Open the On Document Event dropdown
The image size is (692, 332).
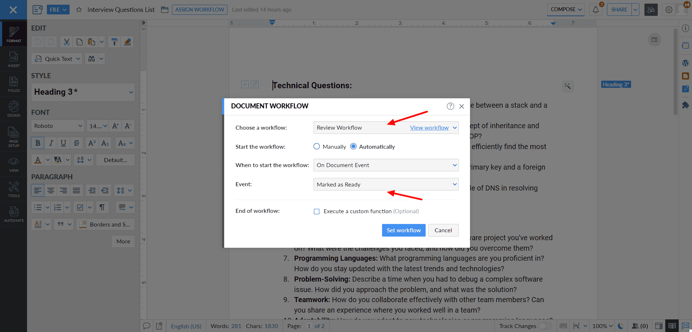coord(386,165)
